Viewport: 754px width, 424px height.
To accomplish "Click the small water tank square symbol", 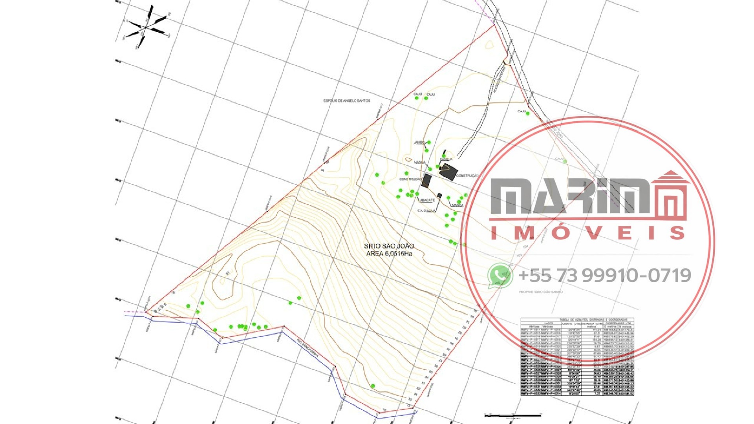I will pyautogui.click(x=439, y=195).
